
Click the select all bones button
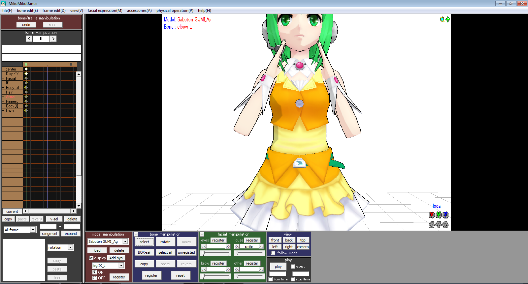(x=165, y=252)
